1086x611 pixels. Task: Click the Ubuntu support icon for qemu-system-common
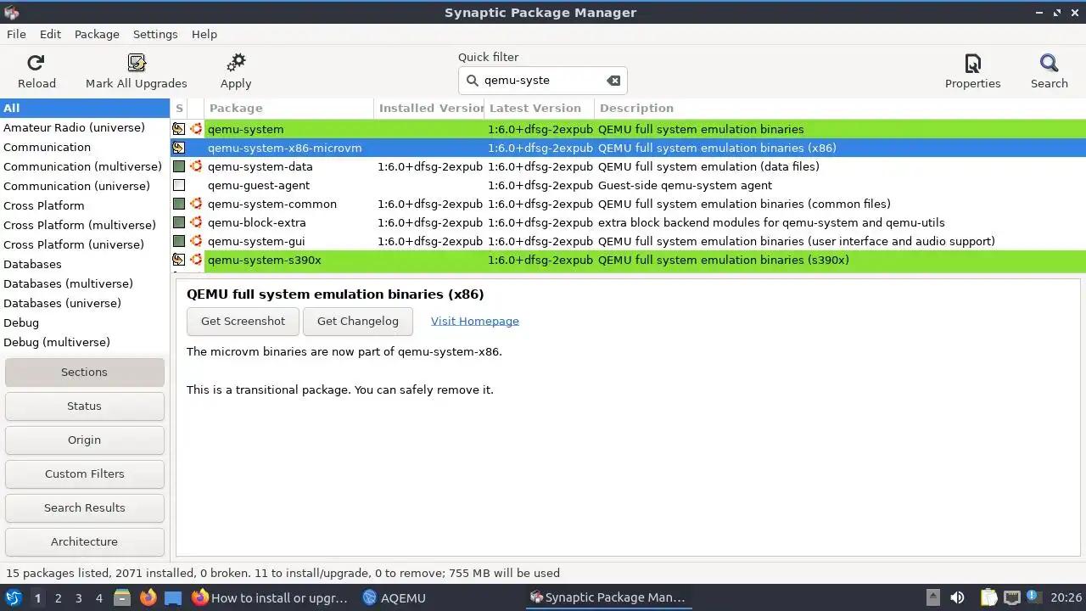click(x=196, y=204)
